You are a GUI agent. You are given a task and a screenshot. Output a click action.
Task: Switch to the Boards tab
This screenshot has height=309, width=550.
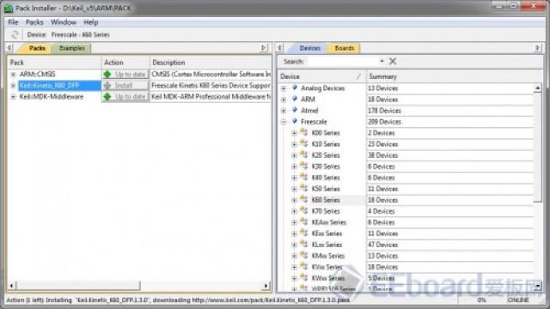pyautogui.click(x=344, y=48)
